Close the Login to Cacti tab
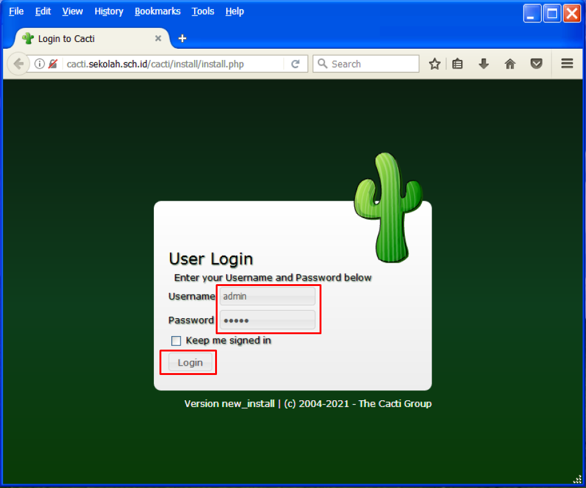This screenshot has height=488, width=586. (158, 38)
